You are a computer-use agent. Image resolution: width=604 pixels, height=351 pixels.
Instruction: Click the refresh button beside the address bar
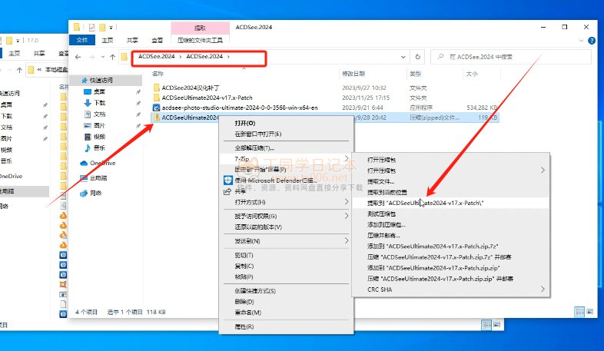(x=417, y=57)
